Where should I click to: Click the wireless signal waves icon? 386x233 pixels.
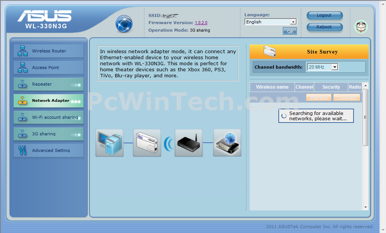tap(168, 144)
